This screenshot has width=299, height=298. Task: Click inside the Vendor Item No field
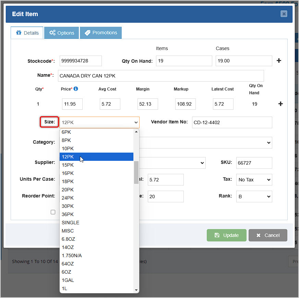point(232,122)
